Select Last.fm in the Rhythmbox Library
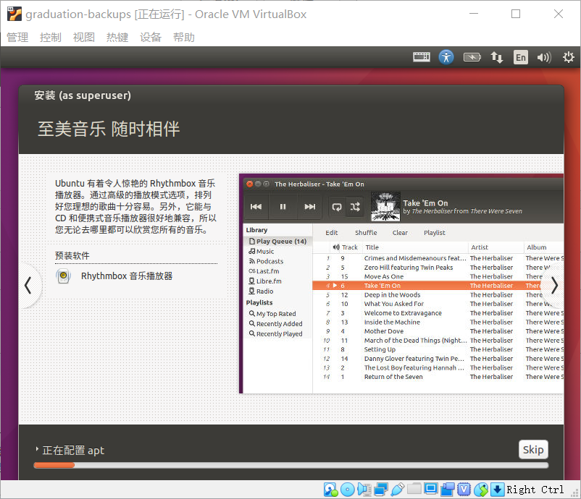Image resolution: width=581 pixels, height=499 pixels. click(x=264, y=271)
